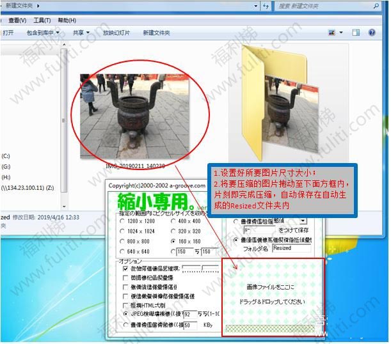Expand the 包含到库中 dropdown
The image size is (391, 344).
(x=44, y=33)
